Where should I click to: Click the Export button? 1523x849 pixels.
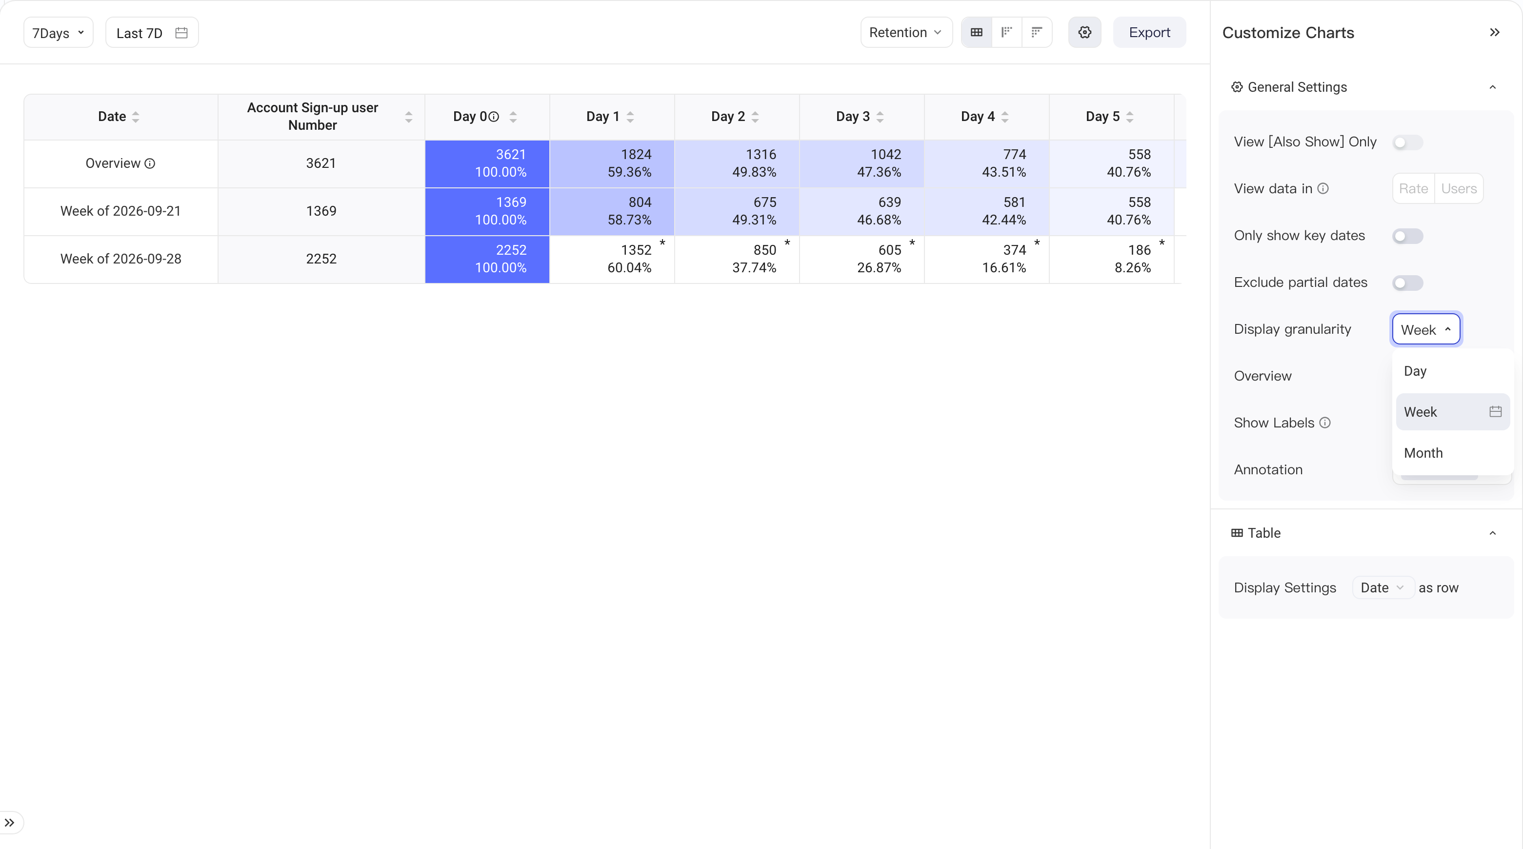tap(1149, 33)
